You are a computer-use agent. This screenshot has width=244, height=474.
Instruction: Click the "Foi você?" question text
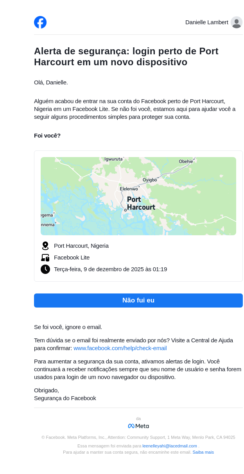(47, 136)
